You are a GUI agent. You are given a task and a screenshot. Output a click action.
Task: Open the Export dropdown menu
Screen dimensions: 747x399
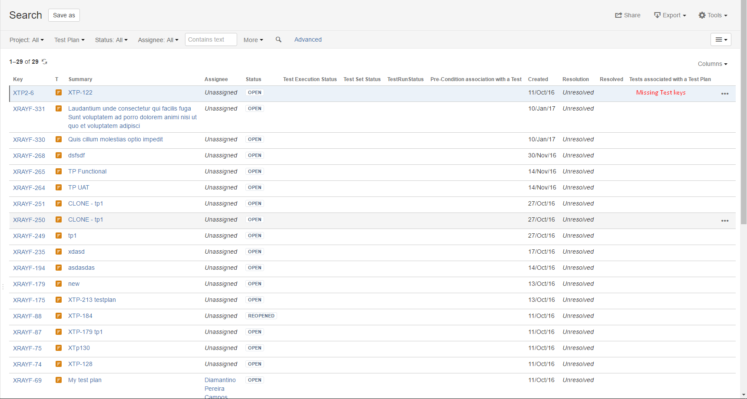coord(670,15)
